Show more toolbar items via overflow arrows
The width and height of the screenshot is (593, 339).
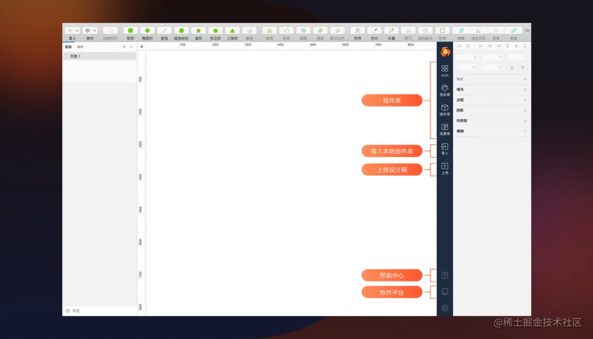pos(527,31)
